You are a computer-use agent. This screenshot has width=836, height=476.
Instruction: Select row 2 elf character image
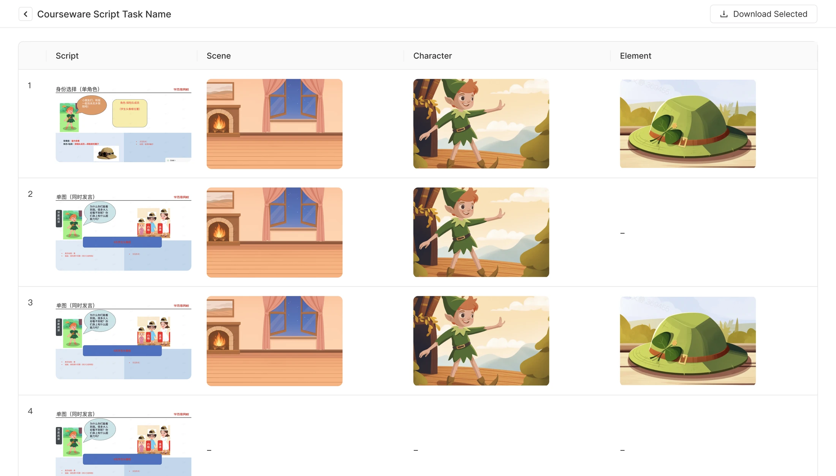pos(481,232)
